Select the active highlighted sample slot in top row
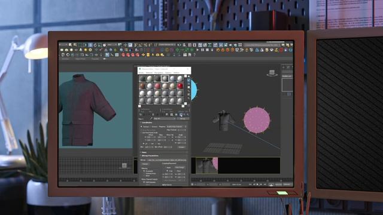 165,78
